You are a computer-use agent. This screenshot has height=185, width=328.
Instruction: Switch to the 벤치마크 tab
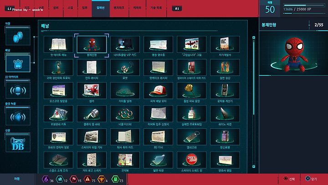point(119,8)
